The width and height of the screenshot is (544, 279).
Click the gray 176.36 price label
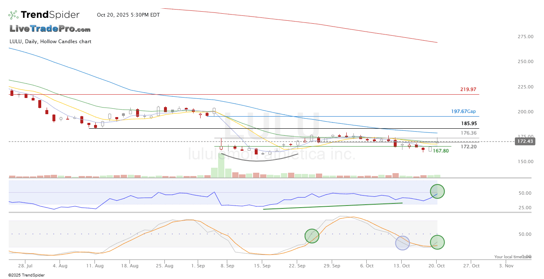[469, 133]
